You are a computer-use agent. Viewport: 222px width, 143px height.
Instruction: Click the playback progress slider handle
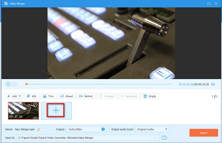27,84
